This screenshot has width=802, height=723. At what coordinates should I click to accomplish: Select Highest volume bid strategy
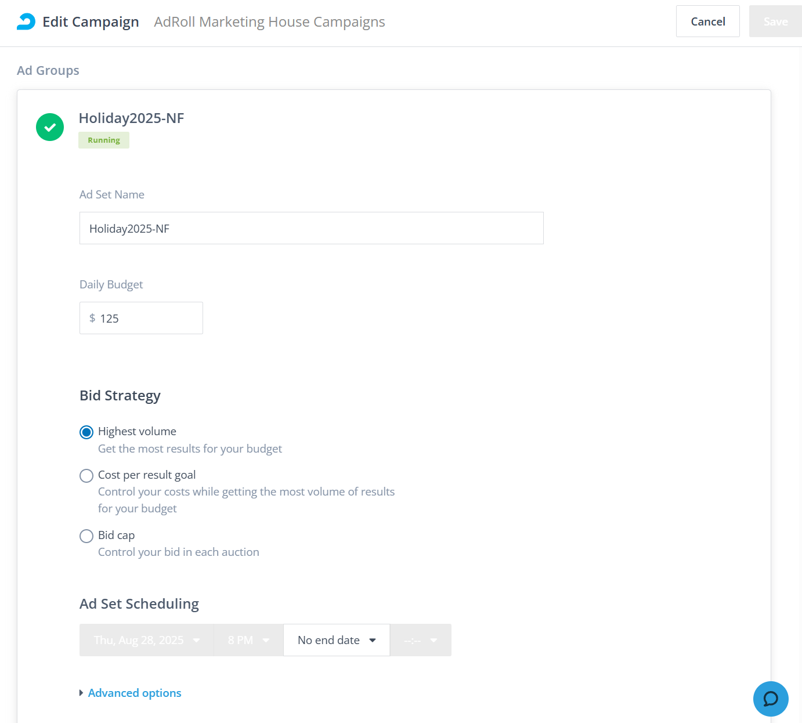coord(86,432)
